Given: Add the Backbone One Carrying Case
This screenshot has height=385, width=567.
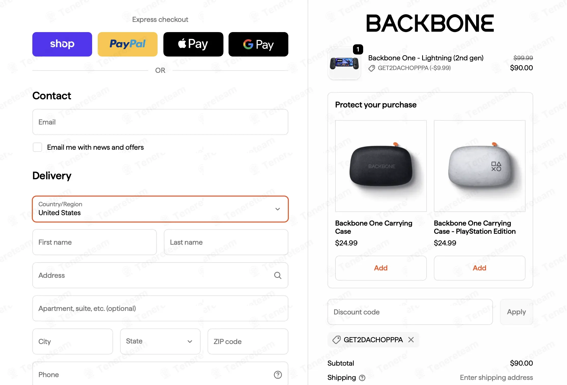Looking at the screenshot, I should [381, 268].
